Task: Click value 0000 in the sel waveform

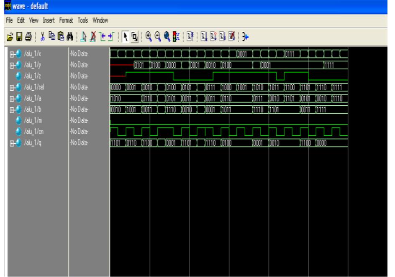Action: [x=116, y=87]
